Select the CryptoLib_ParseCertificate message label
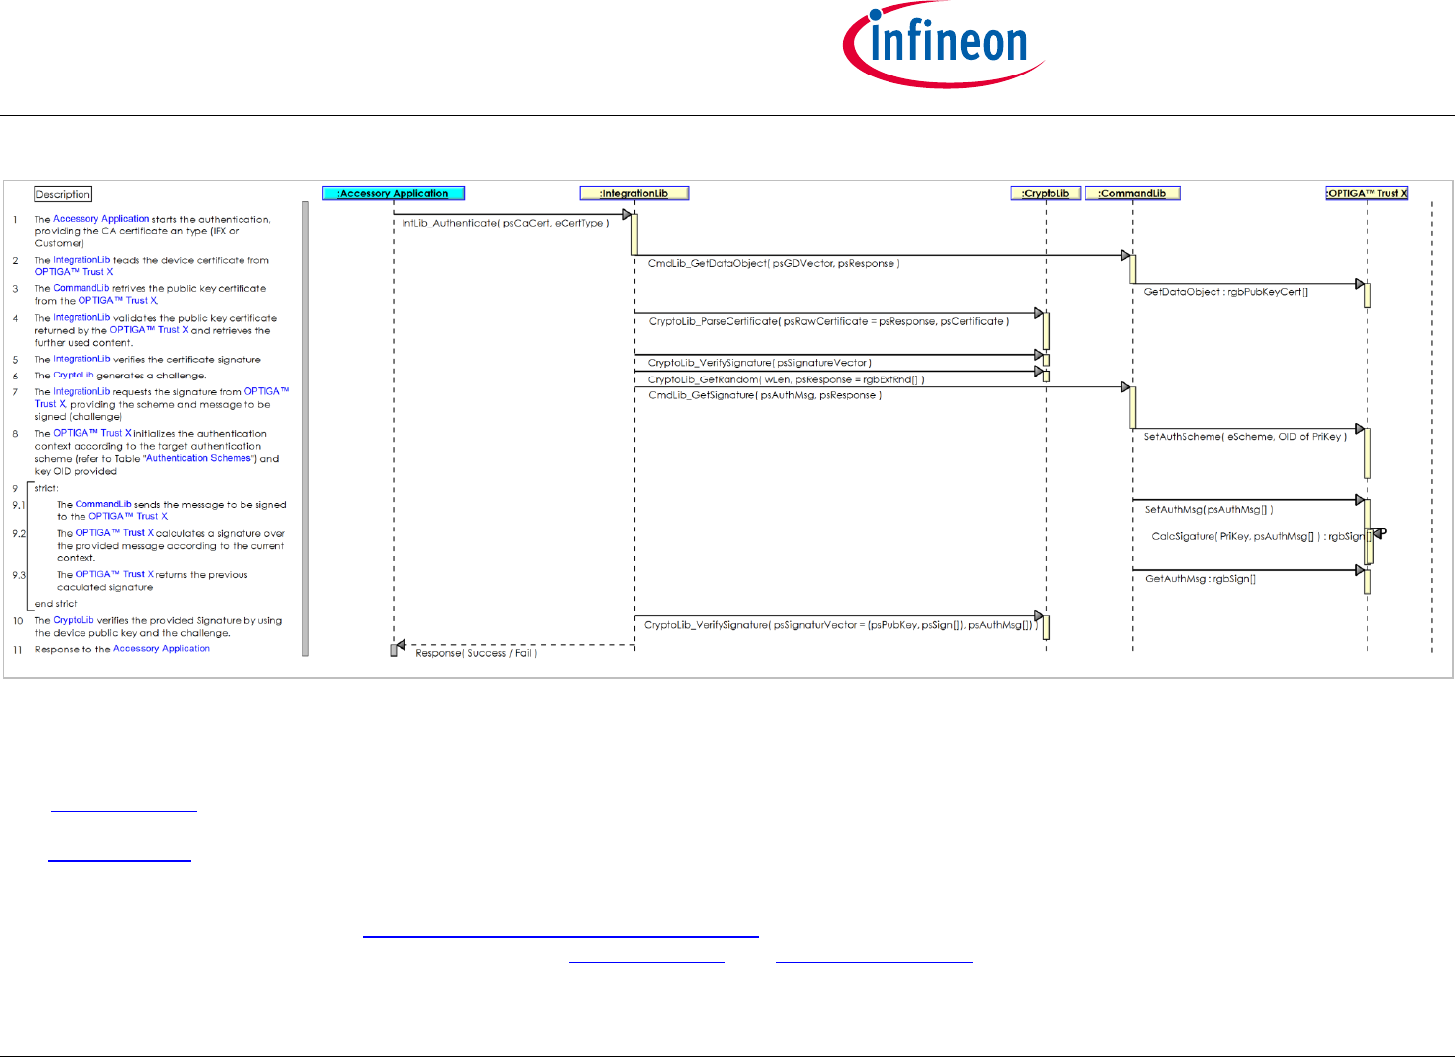 pyautogui.click(x=829, y=321)
